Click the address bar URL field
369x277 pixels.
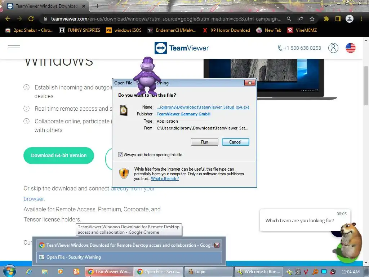coord(166,19)
